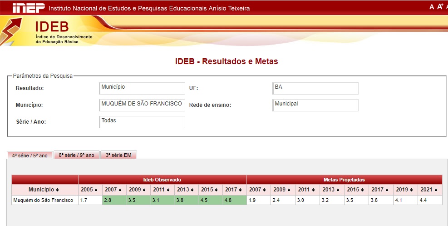Click observed 2015 value 4.5

click(x=204, y=200)
